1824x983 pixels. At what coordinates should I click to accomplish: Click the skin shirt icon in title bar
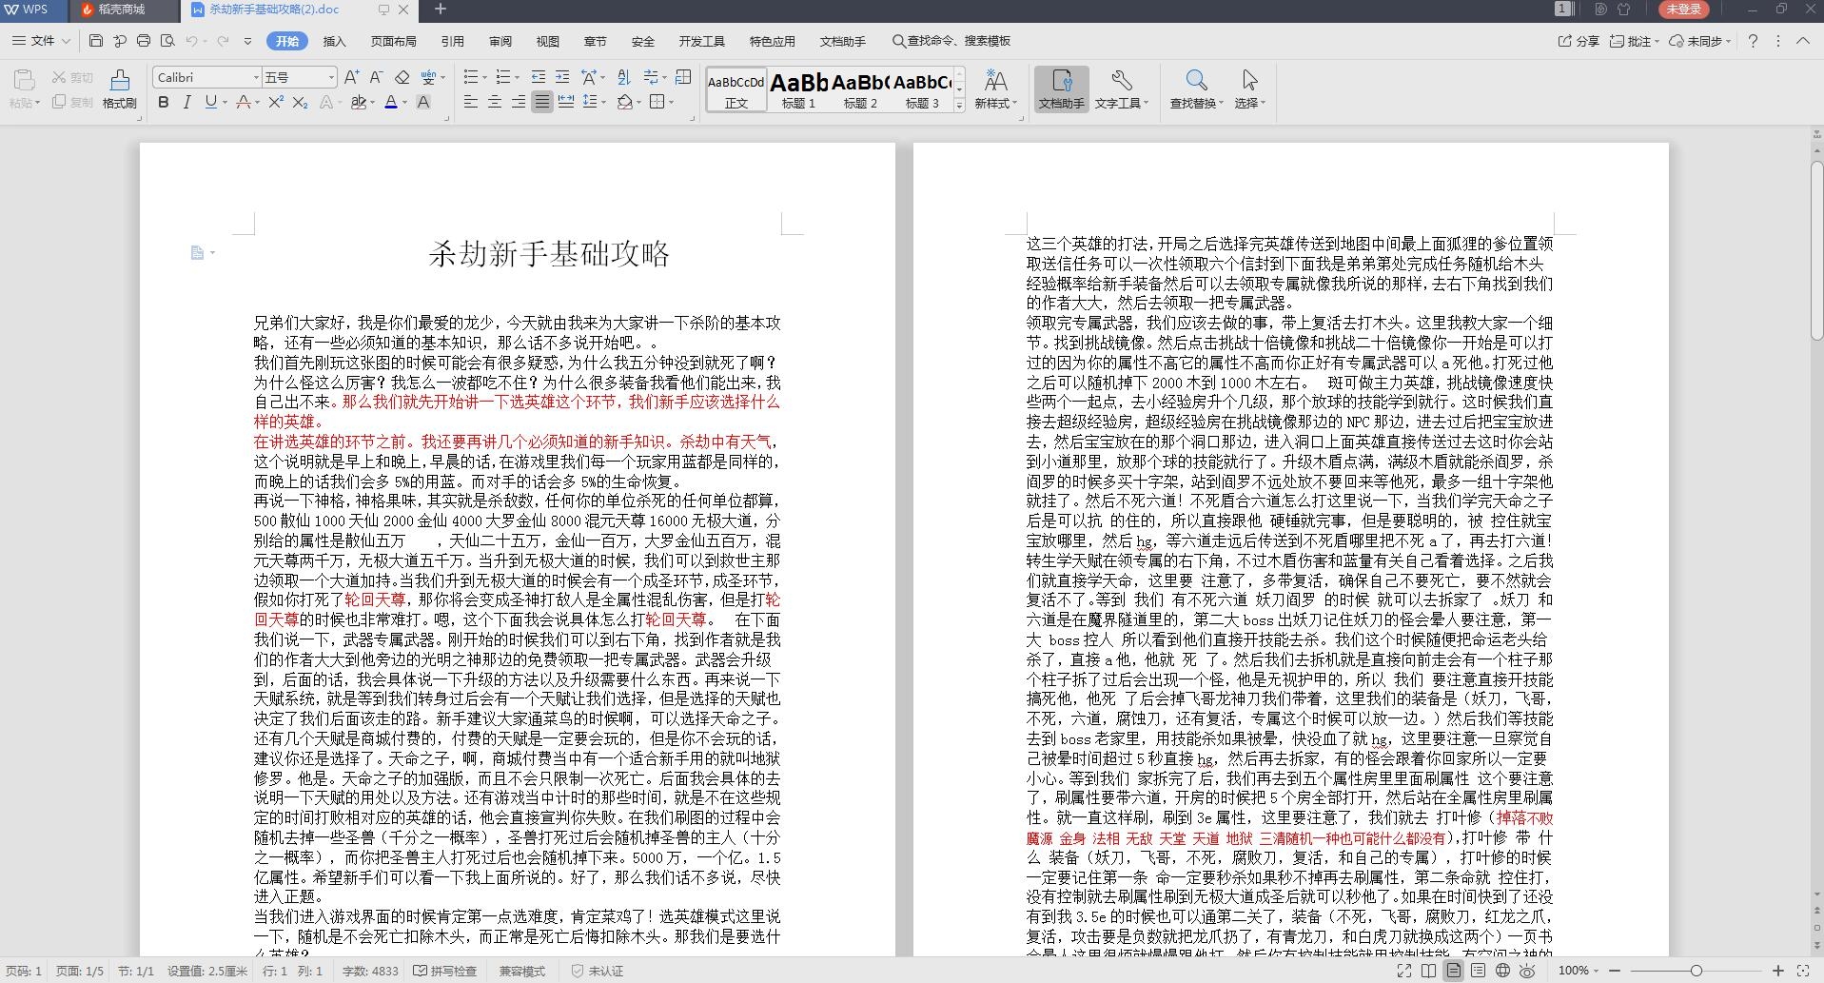click(1625, 9)
